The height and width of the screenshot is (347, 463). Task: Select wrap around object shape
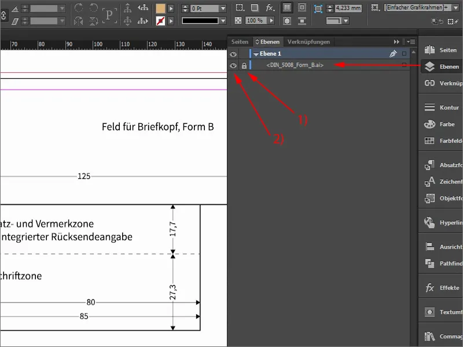pyautogui.click(x=286, y=21)
